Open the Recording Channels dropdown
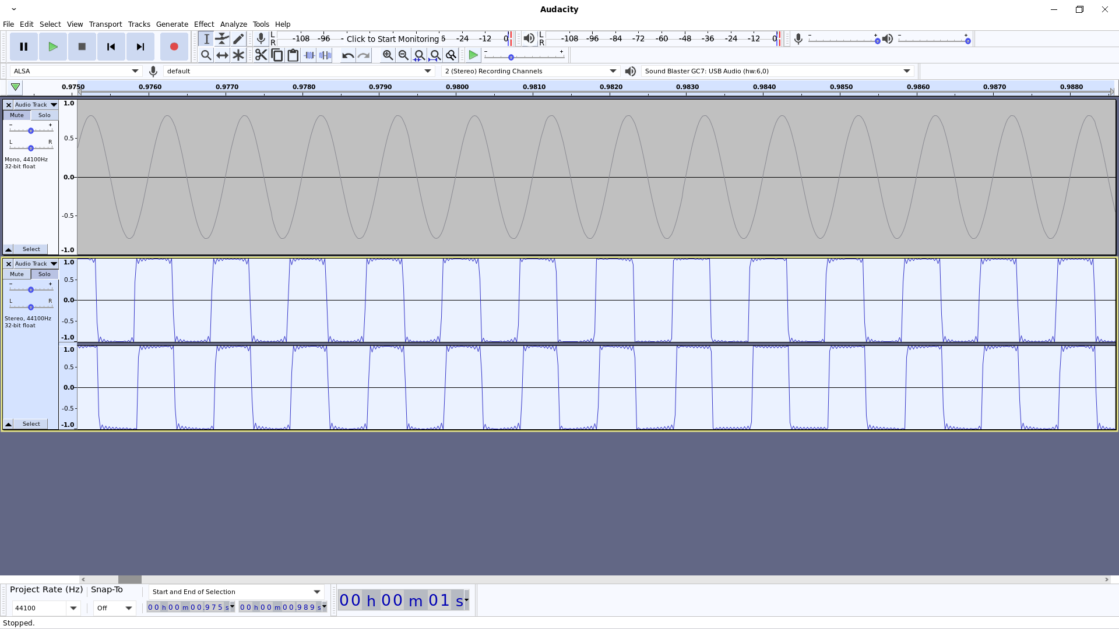 tap(530, 71)
